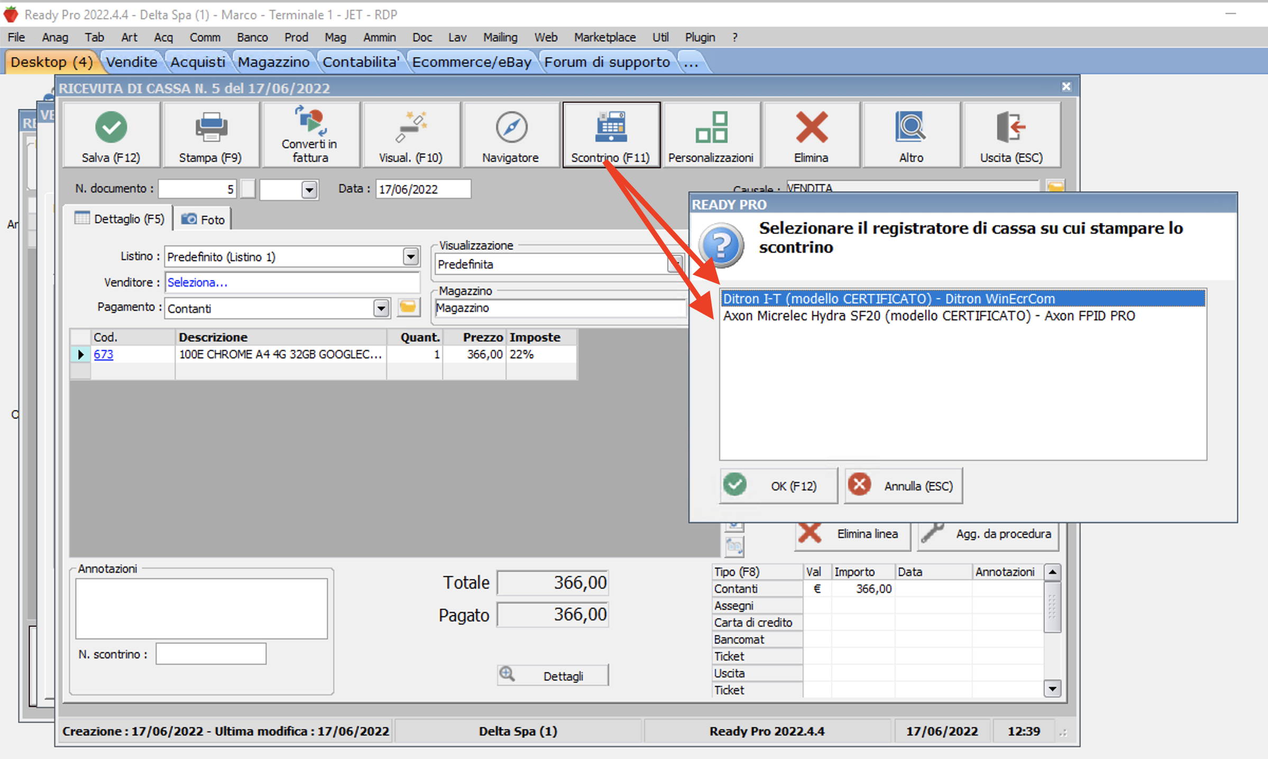Viewport: 1268px width, 759px height.
Task: Expand the Listino dropdown
Action: (x=410, y=257)
